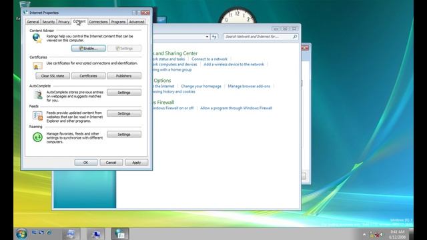Open Network and Sharing Center heading link
The image size is (427, 240).
pyautogui.click(x=175, y=53)
